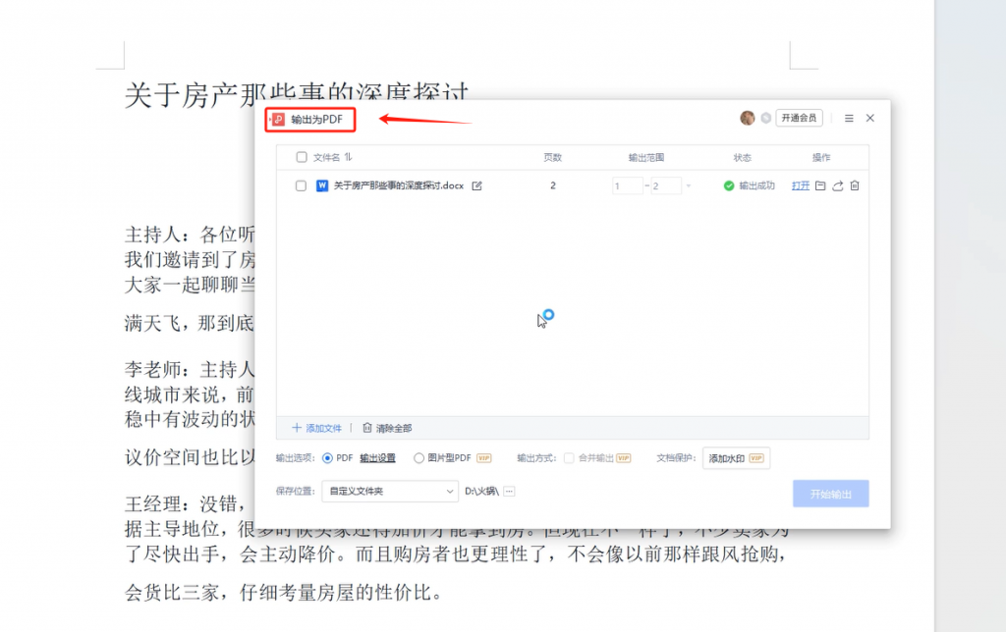Click the output range start page field

[628, 185]
